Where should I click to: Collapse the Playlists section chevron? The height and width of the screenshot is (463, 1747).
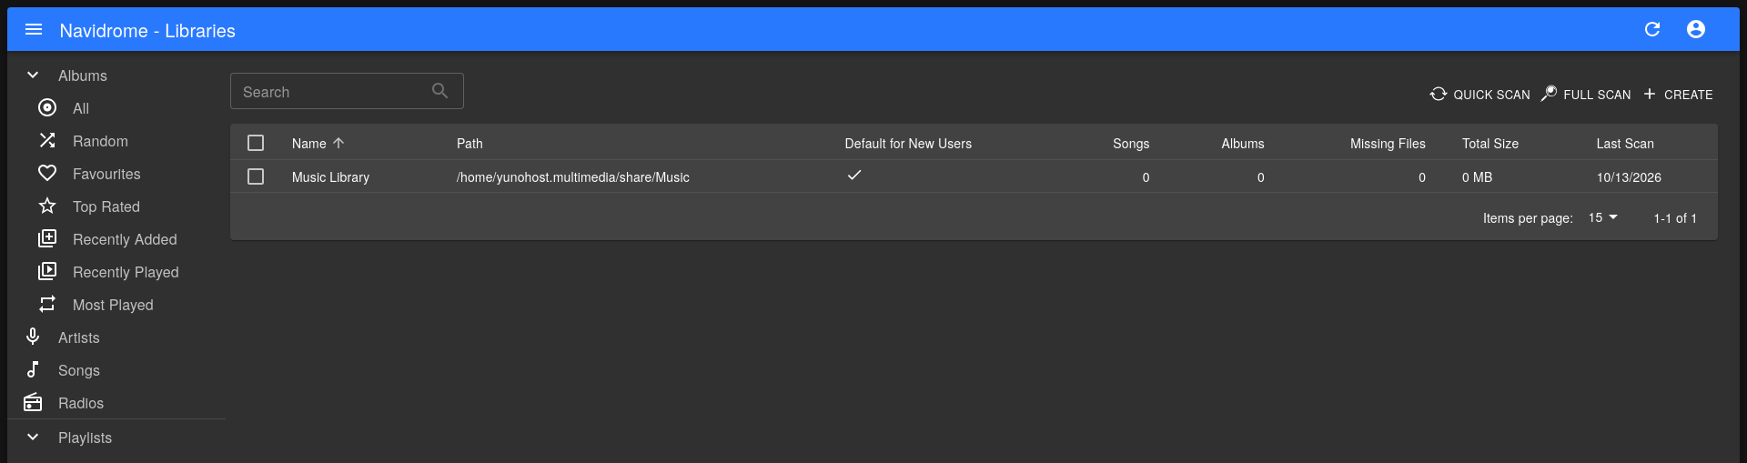click(33, 438)
